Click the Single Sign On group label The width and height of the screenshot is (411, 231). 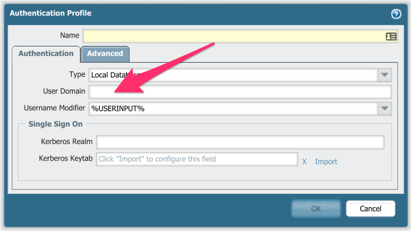[x=53, y=125]
